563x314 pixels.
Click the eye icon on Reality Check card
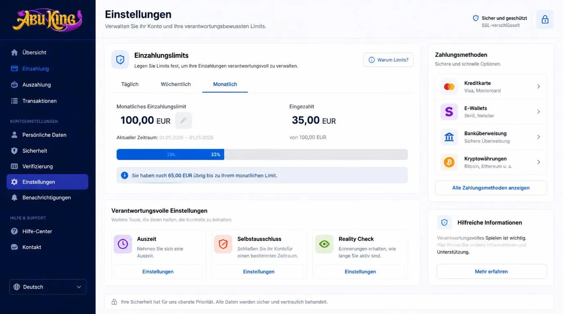click(x=324, y=244)
